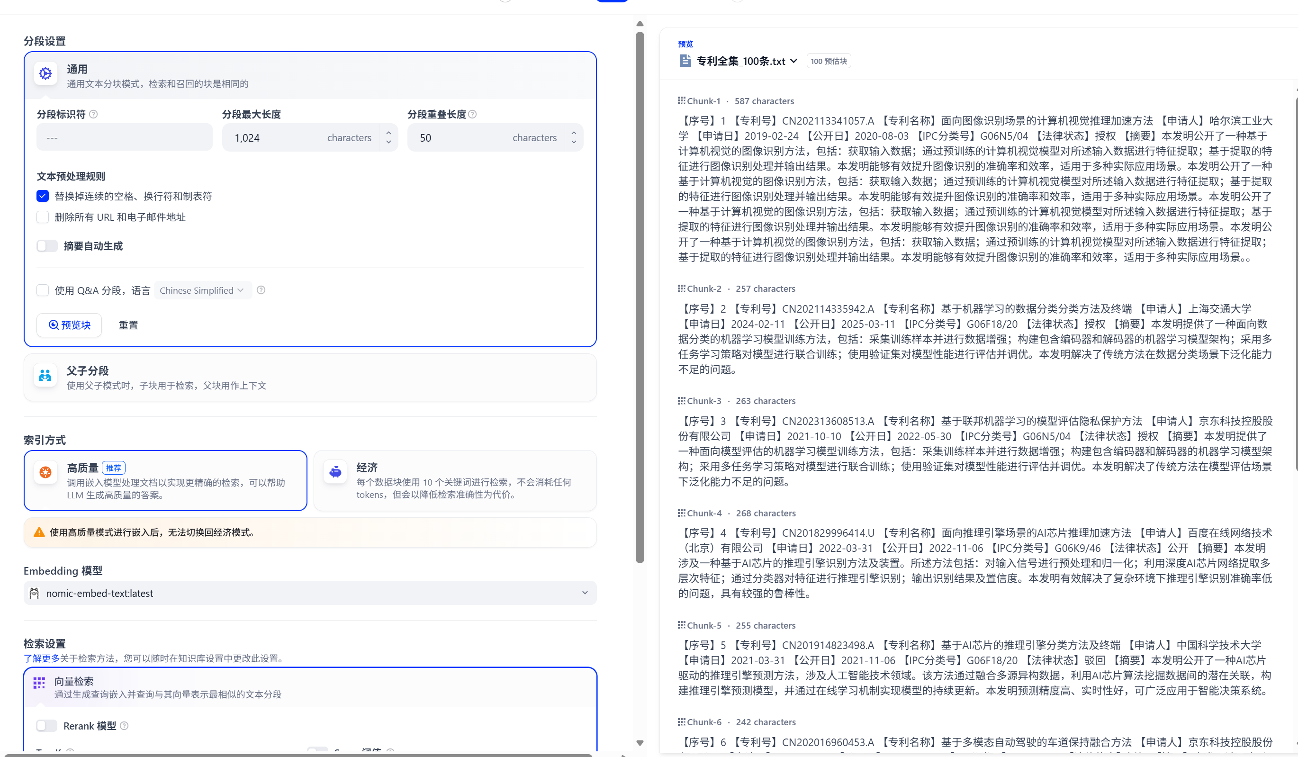Enable 使用 Q&A 分段 checkbox
This screenshot has width=1298, height=757.
(43, 290)
